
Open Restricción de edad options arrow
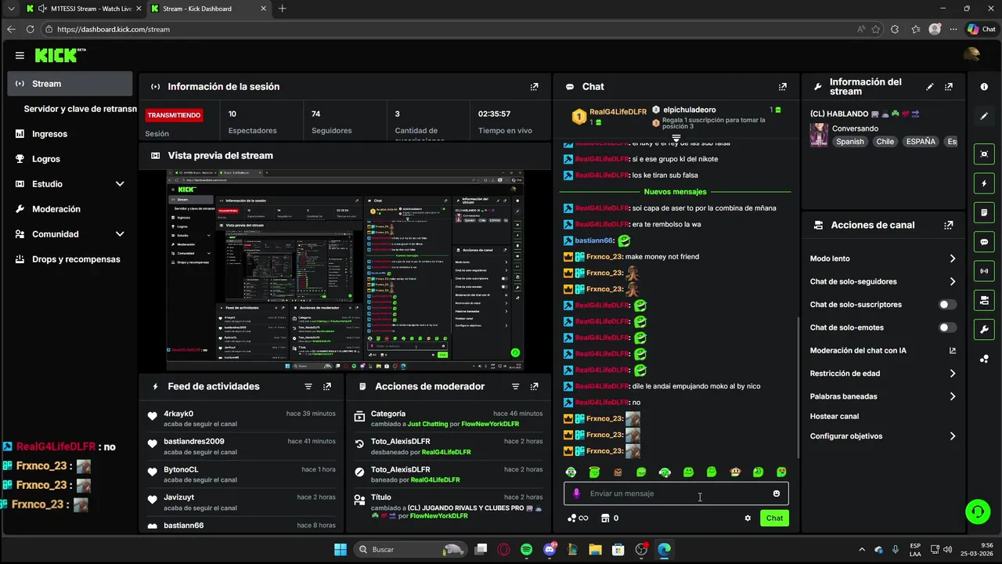click(953, 374)
